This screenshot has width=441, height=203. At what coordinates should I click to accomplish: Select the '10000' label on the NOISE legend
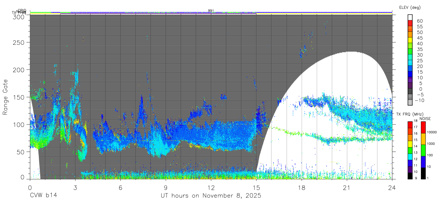coord(432,133)
